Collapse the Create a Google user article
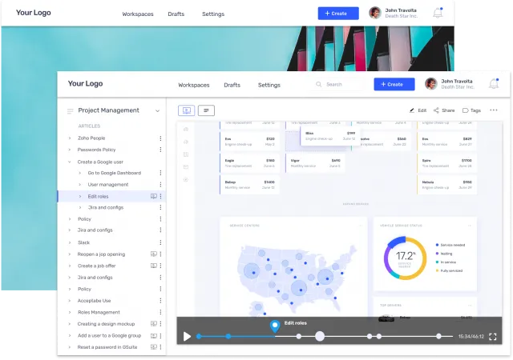The height and width of the screenshot is (360, 513). pos(70,162)
